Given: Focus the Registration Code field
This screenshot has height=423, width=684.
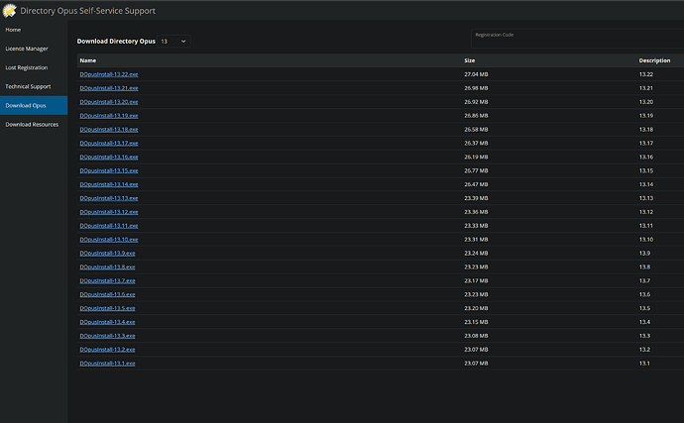Looking at the screenshot, I should pos(577,39).
